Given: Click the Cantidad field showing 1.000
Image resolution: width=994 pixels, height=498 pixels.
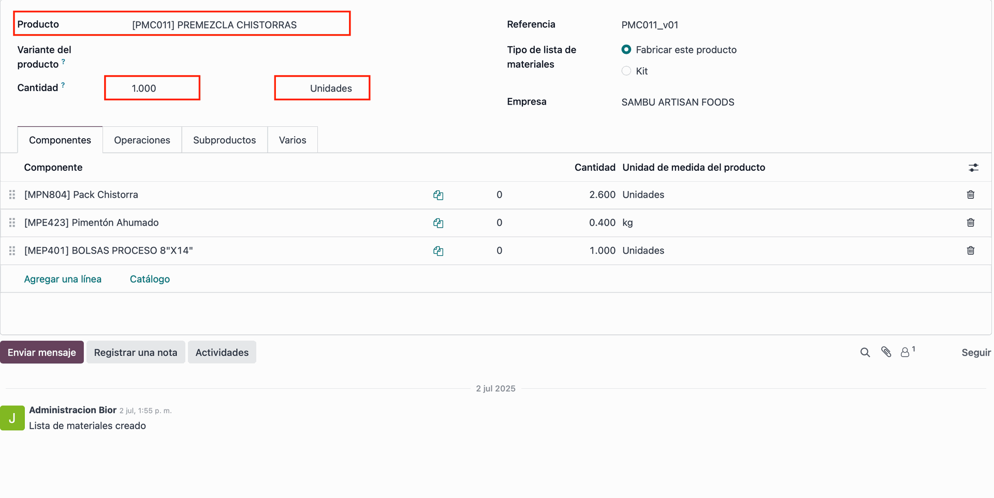Looking at the screenshot, I should click(x=152, y=89).
